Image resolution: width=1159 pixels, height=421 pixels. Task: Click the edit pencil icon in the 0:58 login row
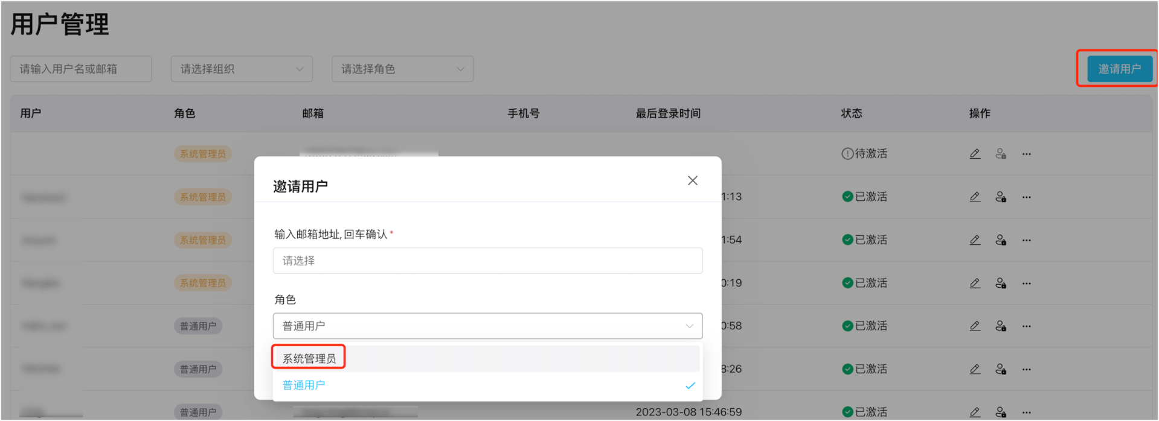(x=975, y=326)
